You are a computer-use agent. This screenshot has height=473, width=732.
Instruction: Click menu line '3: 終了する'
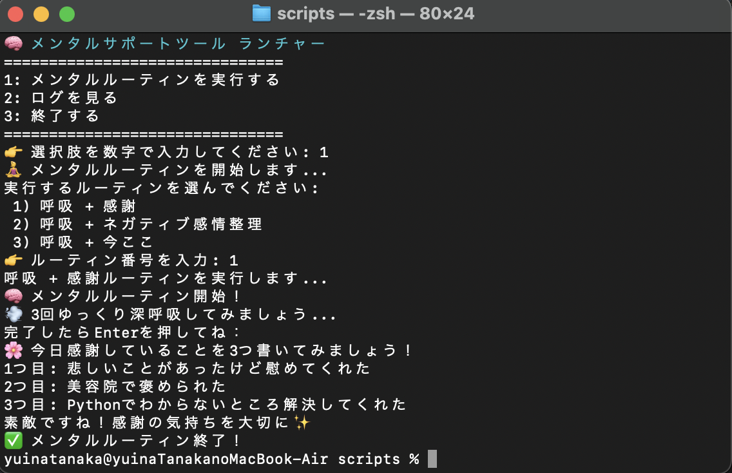click(52, 116)
